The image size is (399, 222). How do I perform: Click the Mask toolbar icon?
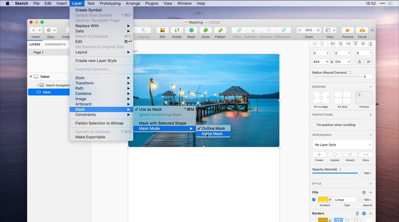pos(191,30)
